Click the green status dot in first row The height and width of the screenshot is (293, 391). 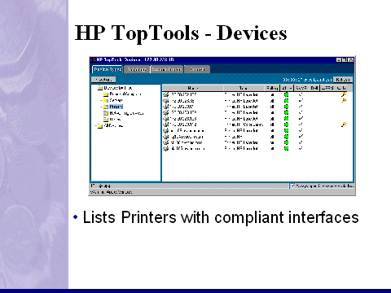(x=286, y=94)
